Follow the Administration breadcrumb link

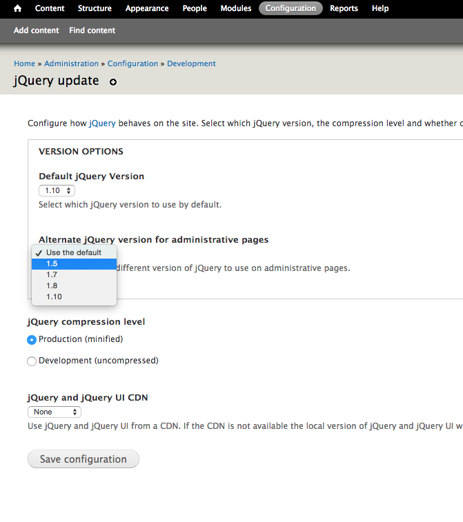click(71, 63)
